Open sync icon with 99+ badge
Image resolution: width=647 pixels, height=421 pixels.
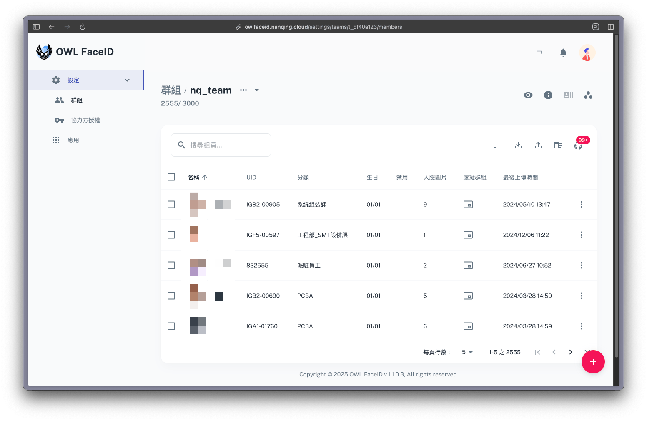click(x=578, y=145)
